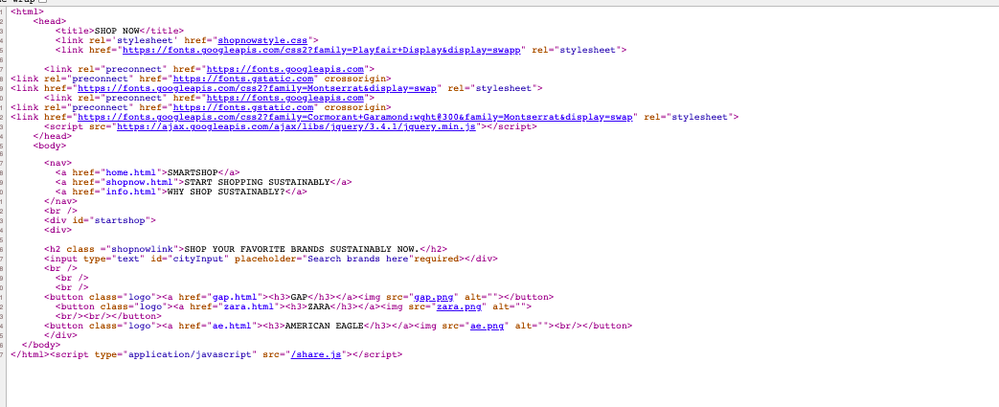
Task: Open the ae.png image link
Action: pyautogui.click(x=488, y=326)
